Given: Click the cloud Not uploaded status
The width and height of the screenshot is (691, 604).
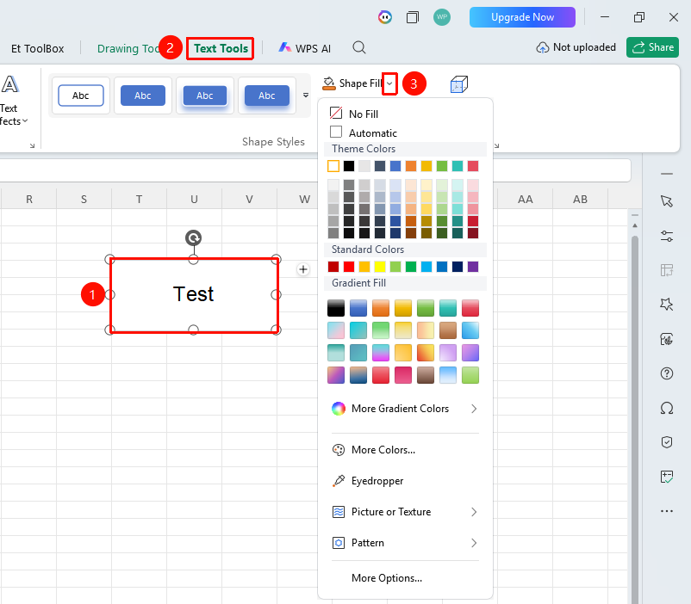Looking at the screenshot, I should coord(576,47).
